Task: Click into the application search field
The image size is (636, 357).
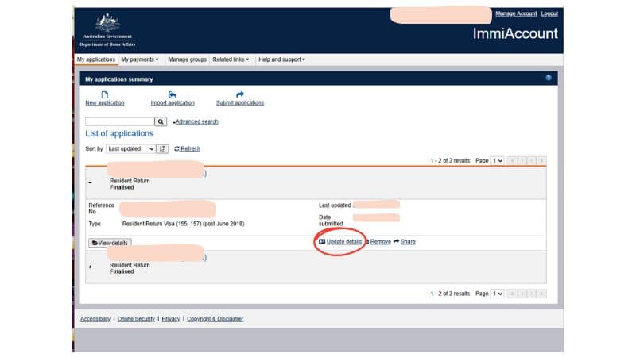Action: (120, 121)
